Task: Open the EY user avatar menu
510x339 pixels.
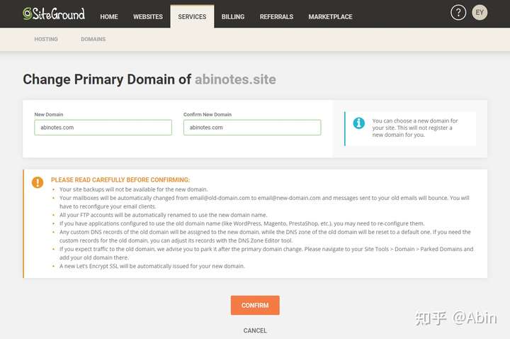Action: click(480, 13)
